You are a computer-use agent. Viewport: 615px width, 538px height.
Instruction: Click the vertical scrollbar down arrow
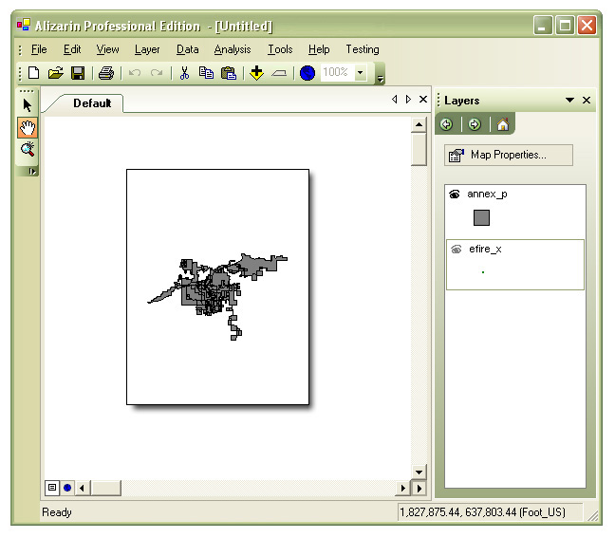(x=419, y=473)
